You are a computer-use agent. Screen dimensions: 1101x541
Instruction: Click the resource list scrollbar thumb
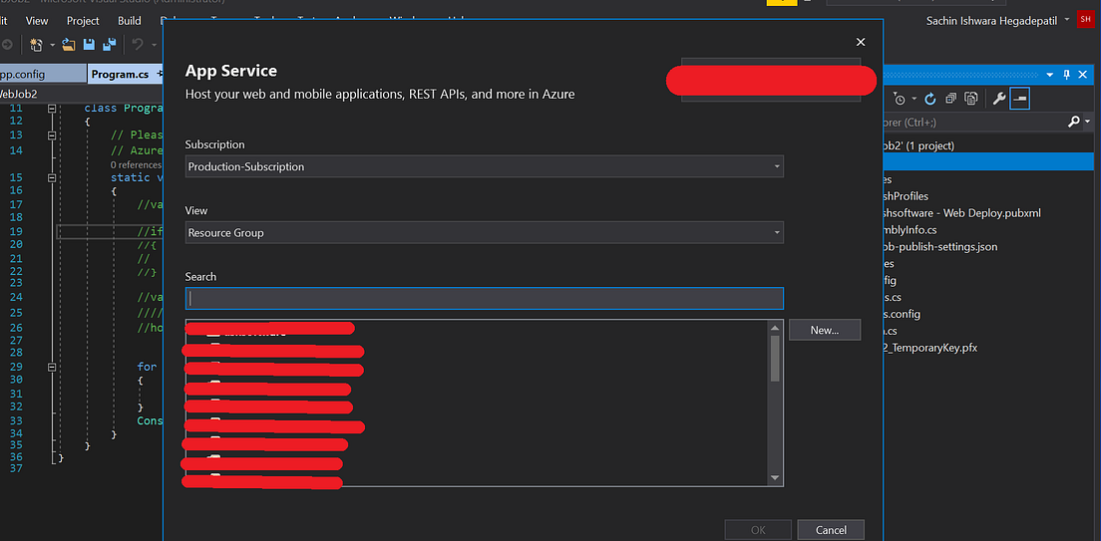[x=775, y=358]
